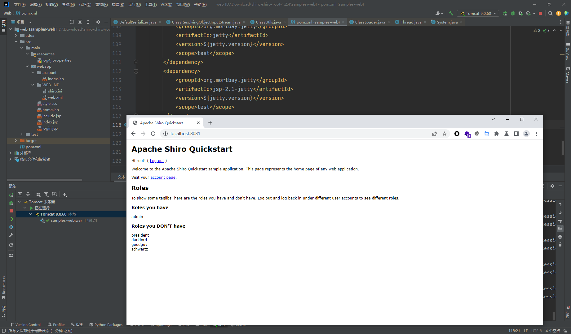The width and height of the screenshot is (571, 334).
Task: Switch to ClassLoader.java editor tab
Action: coord(370,22)
